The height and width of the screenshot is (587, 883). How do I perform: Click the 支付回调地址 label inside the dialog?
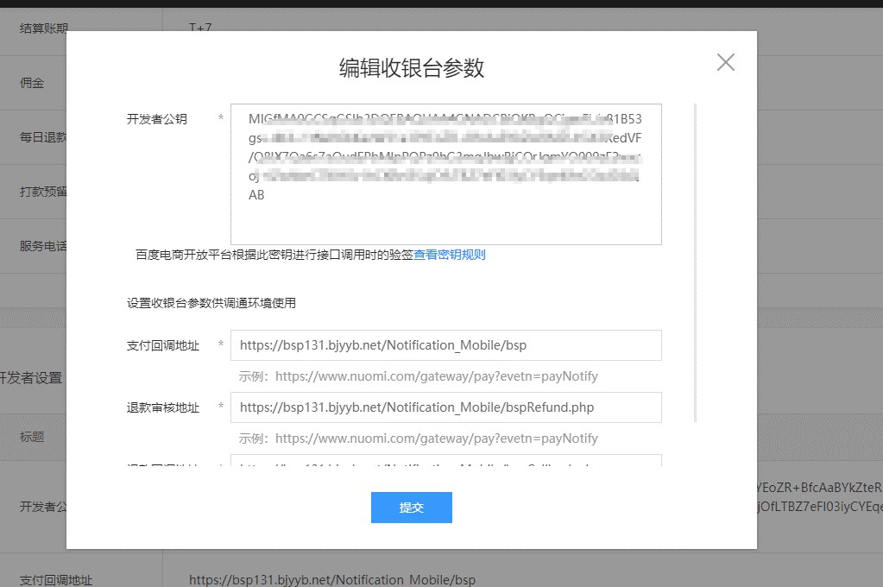163,345
